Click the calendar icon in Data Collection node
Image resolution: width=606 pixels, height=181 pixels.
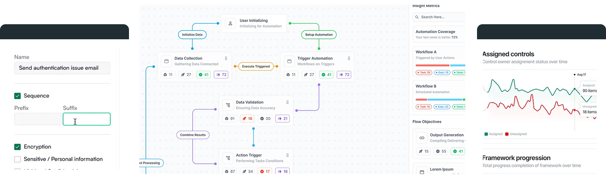coord(166,61)
